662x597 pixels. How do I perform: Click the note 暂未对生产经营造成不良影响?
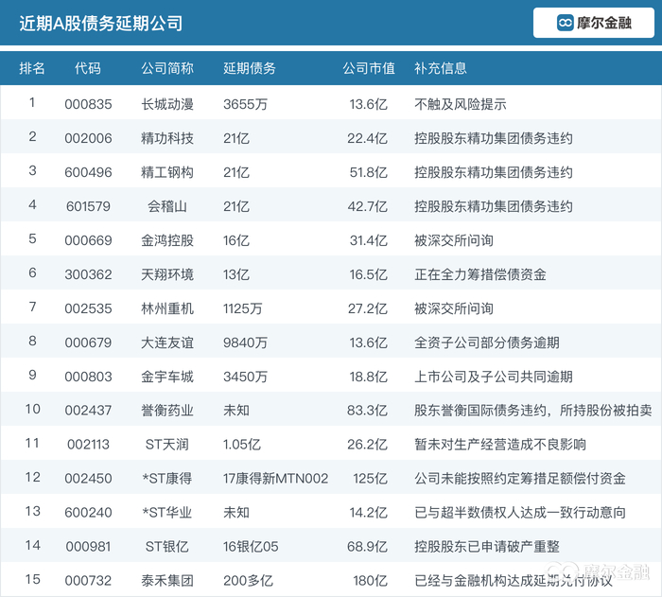tap(500, 445)
